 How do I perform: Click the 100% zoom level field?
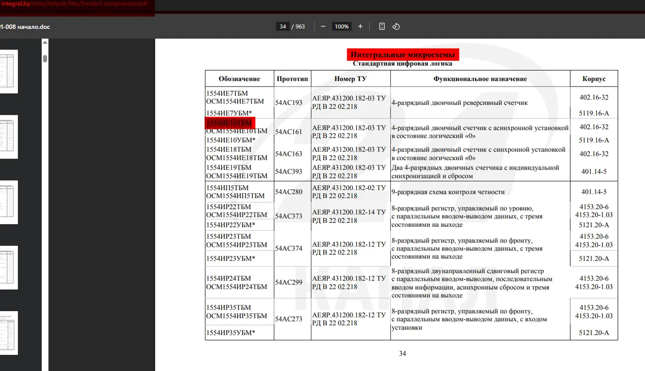[x=341, y=27]
